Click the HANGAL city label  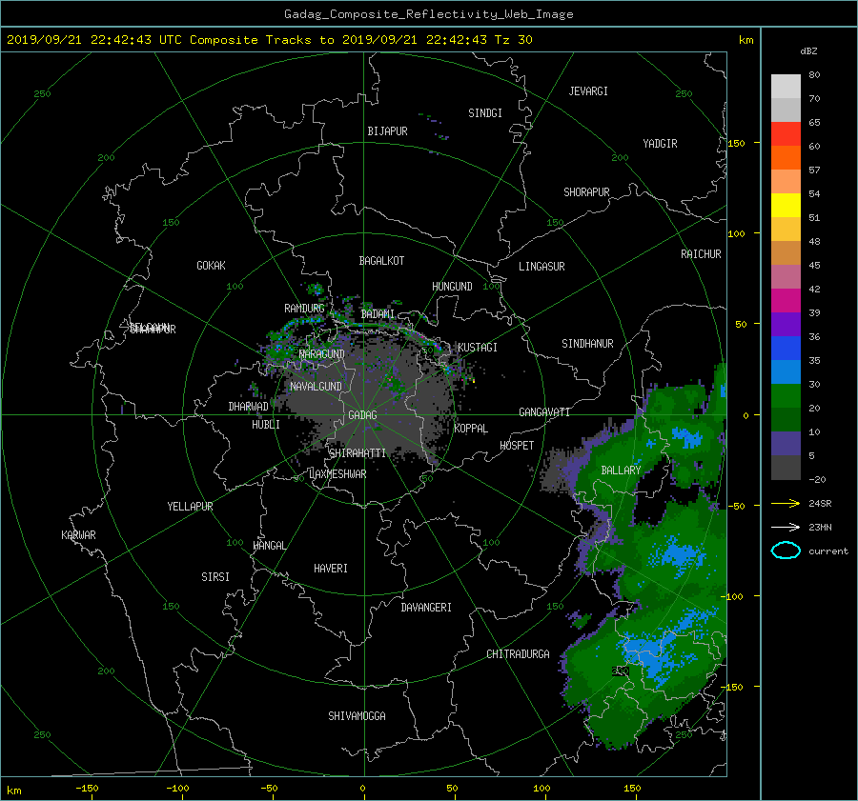pos(269,546)
